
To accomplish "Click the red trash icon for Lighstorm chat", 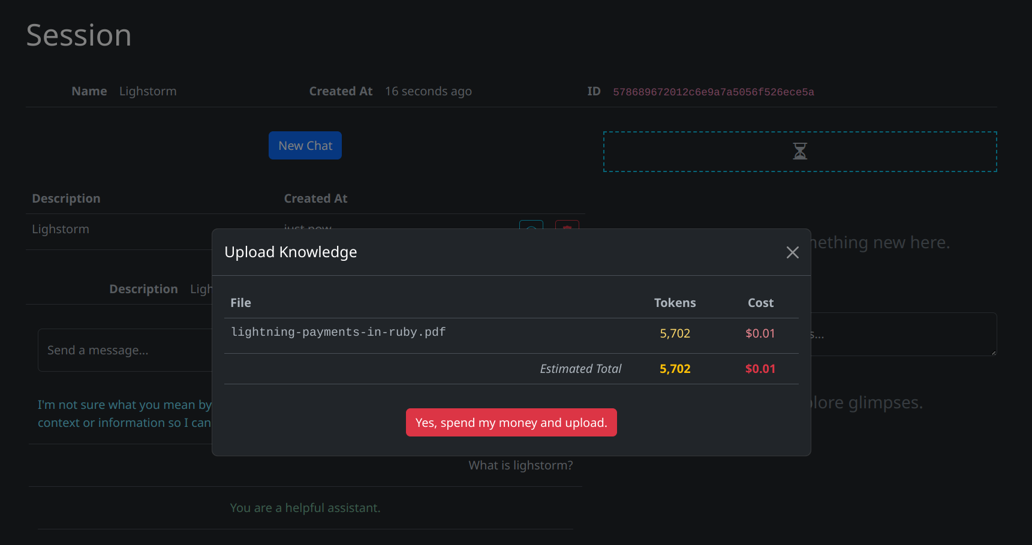I will 567,225.
